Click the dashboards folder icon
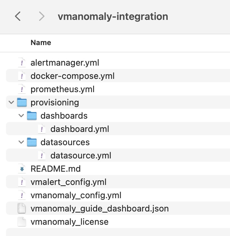 [x=32, y=116]
